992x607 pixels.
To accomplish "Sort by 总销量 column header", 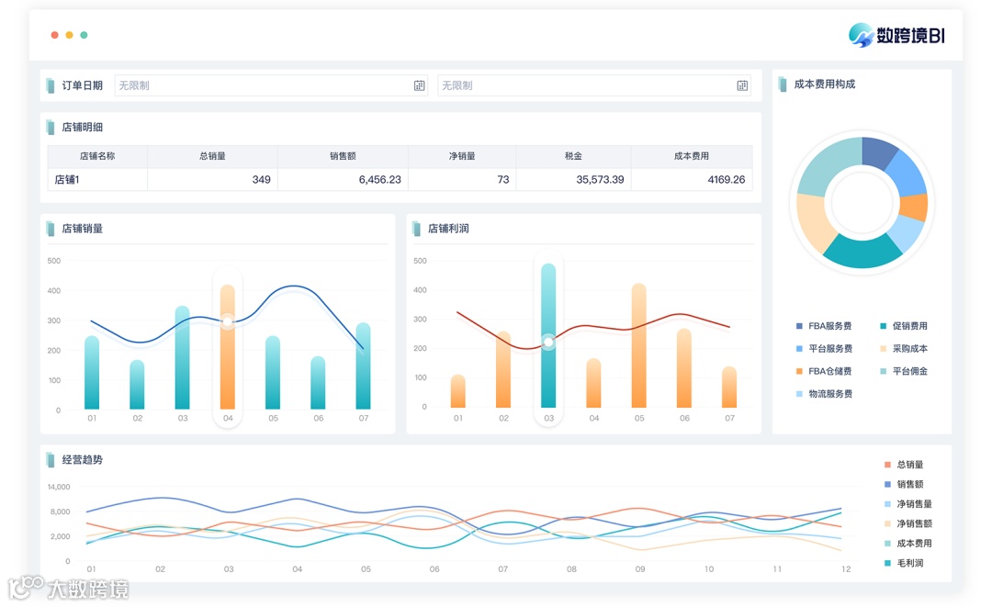I will (212, 156).
